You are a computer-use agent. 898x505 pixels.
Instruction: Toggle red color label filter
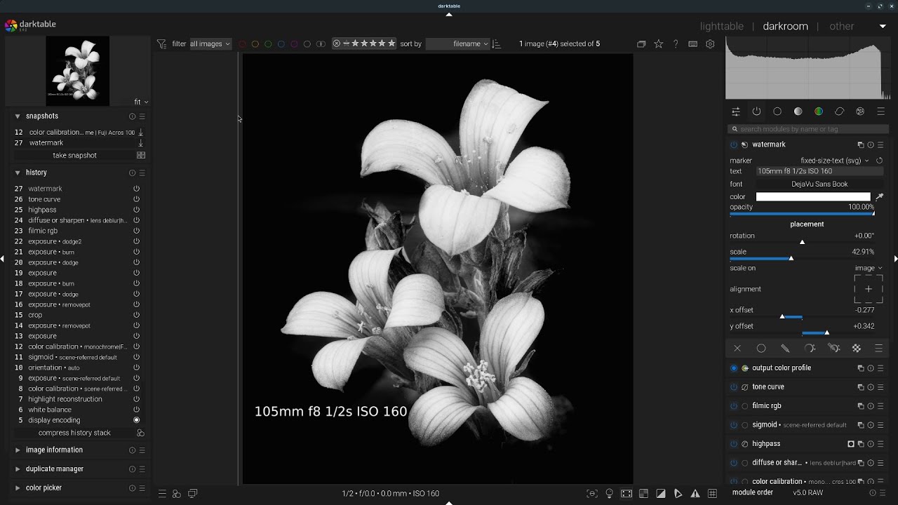tap(242, 44)
